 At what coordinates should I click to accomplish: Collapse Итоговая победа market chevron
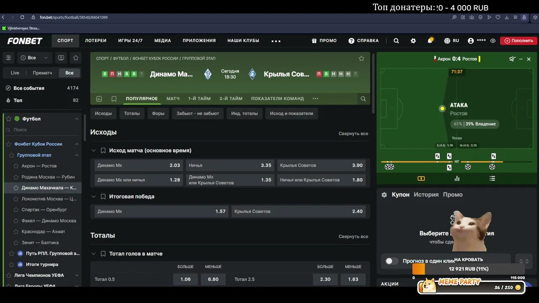[93, 197]
